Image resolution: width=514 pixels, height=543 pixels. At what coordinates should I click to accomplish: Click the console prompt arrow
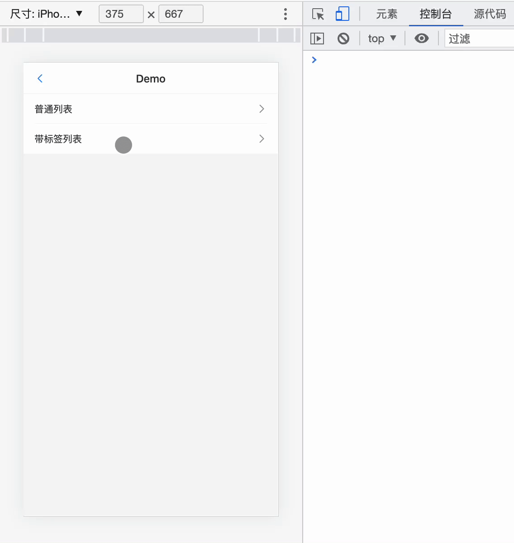[314, 60]
